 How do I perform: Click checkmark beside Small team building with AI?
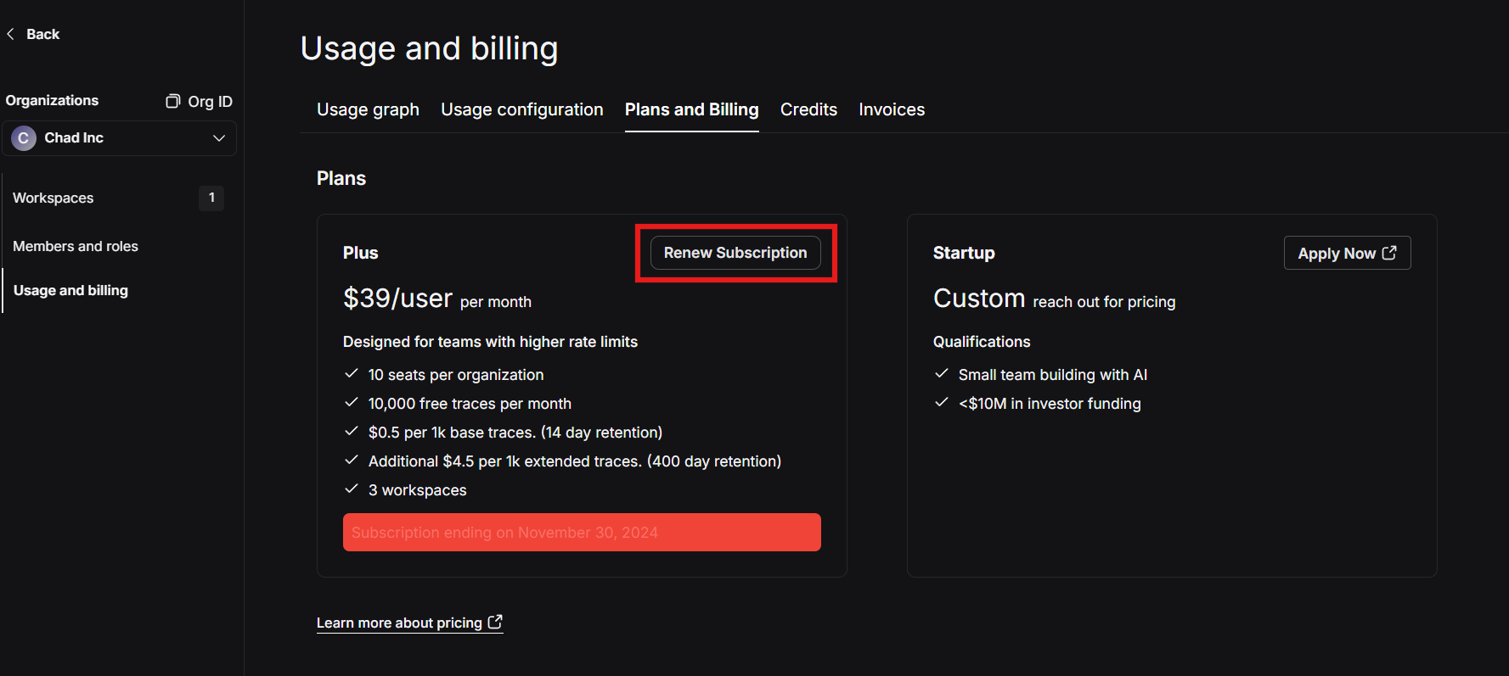pos(942,373)
